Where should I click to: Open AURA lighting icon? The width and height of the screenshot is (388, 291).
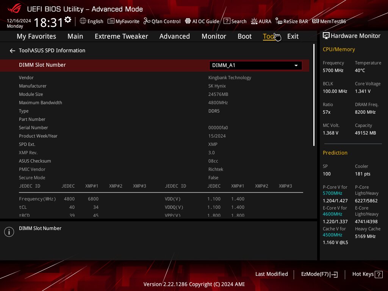[254, 21]
